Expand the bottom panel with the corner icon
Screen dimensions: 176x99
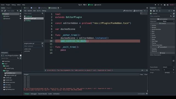(x=147, y=94)
